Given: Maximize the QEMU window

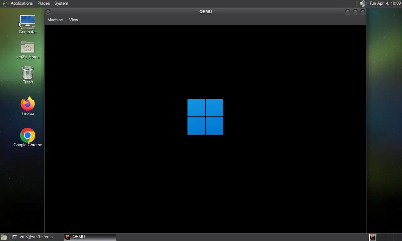Looking at the screenshot, I should click(x=355, y=12).
